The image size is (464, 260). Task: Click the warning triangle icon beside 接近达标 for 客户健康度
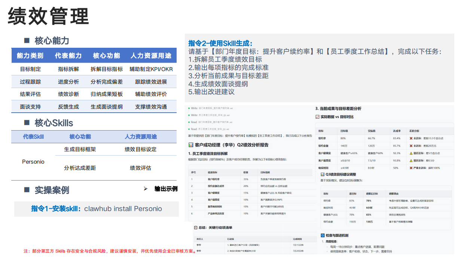point(410,152)
